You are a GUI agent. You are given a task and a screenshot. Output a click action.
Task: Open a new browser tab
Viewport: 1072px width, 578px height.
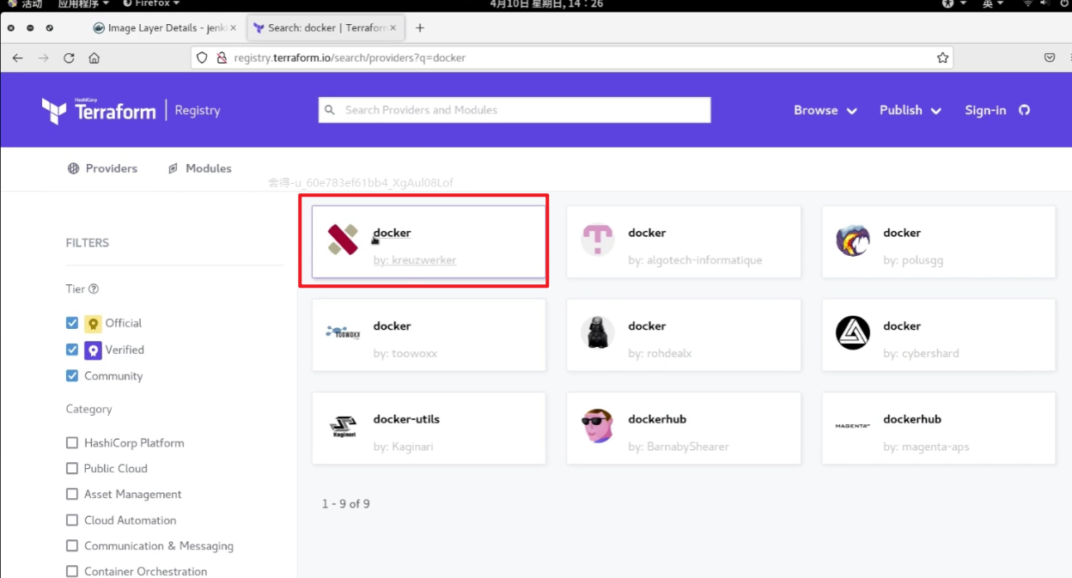pyautogui.click(x=420, y=27)
